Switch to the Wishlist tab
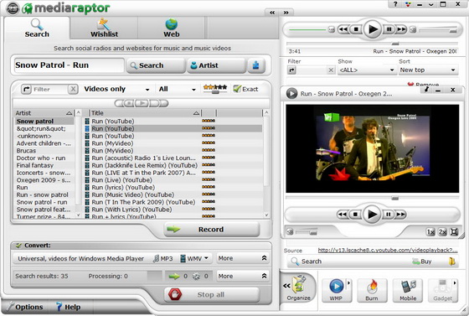 coord(104,28)
